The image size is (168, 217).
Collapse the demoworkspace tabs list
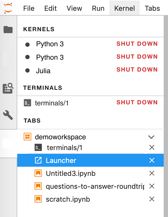tap(151, 137)
